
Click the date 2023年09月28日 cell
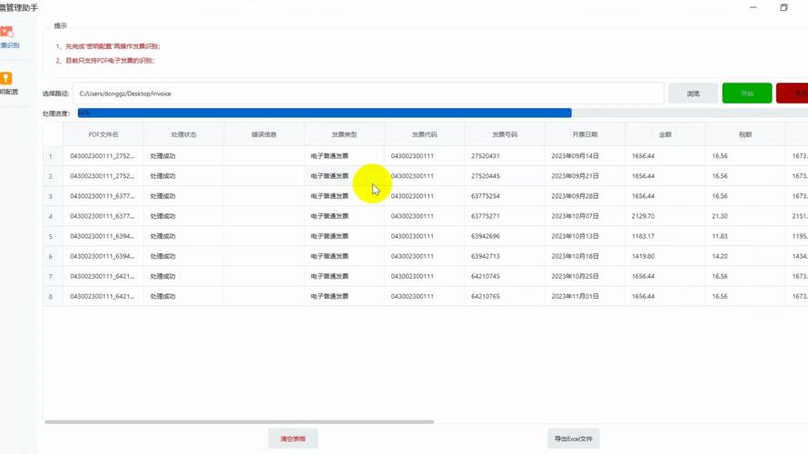585,196
